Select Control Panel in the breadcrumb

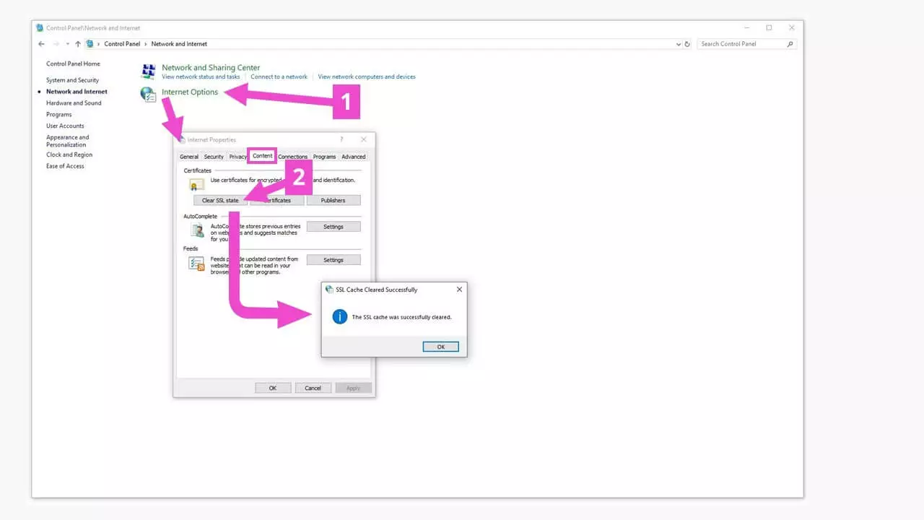pyautogui.click(x=122, y=44)
